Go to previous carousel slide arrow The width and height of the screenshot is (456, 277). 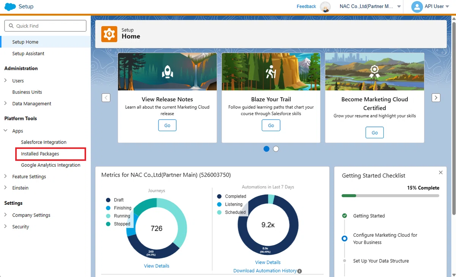(106, 98)
